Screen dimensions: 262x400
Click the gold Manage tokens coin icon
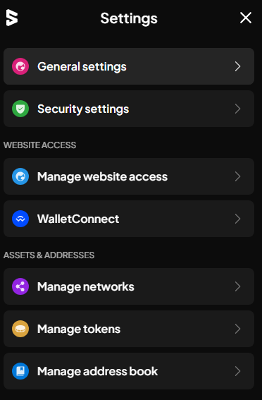tap(20, 329)
